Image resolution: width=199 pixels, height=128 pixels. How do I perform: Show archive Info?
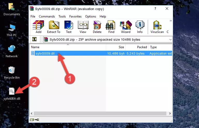click(140, 27)
